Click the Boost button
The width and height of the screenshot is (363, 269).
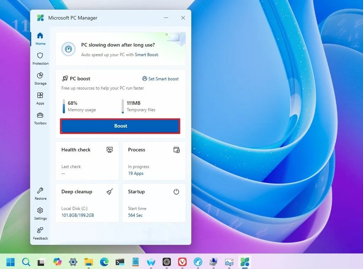[x=120, y=126]
